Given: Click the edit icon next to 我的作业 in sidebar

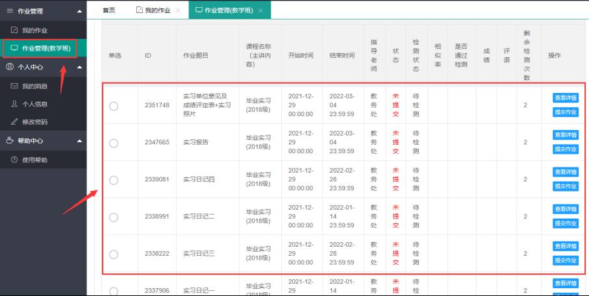Looking at the screenshot, I should click(x=14, y=31).
